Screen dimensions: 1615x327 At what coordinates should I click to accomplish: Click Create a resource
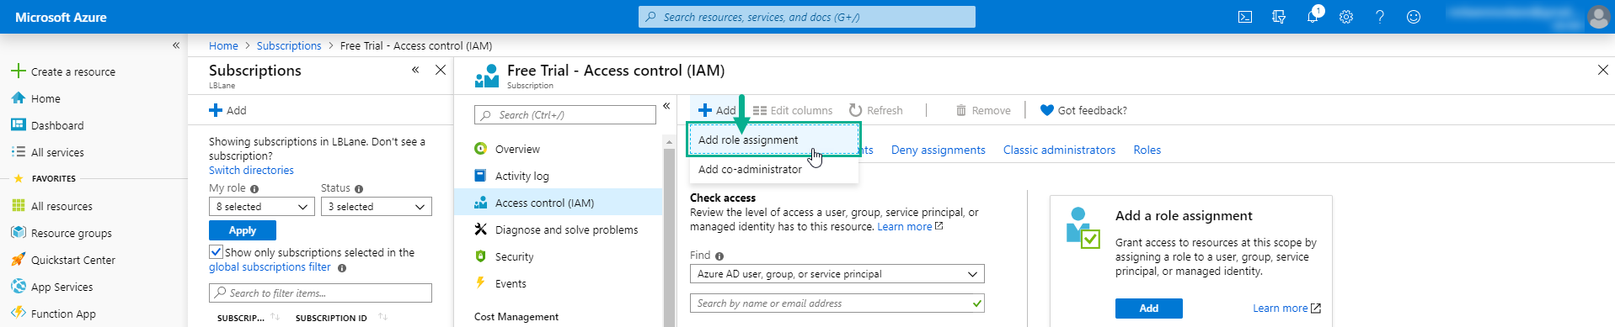pyautogui.click(x=64, y=71)
